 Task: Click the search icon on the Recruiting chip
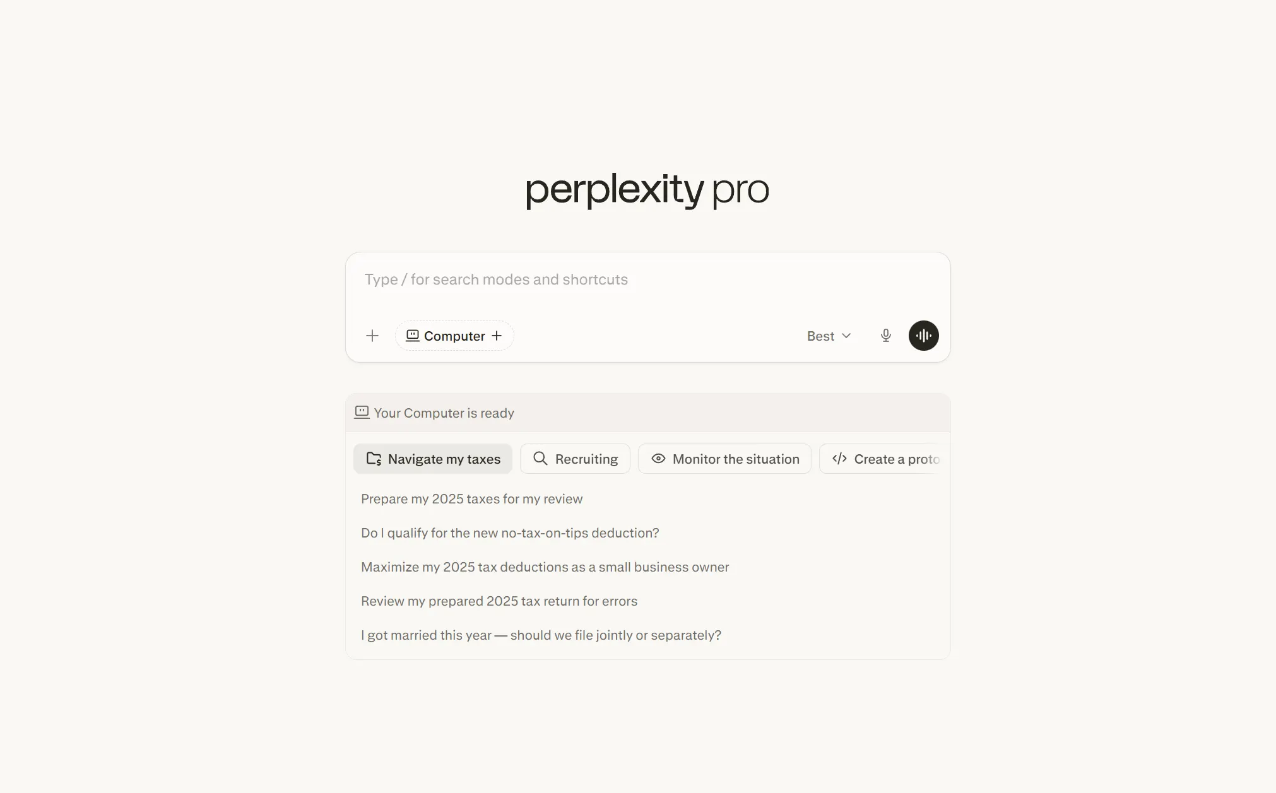pyautogui.click(x=540, y=459)
